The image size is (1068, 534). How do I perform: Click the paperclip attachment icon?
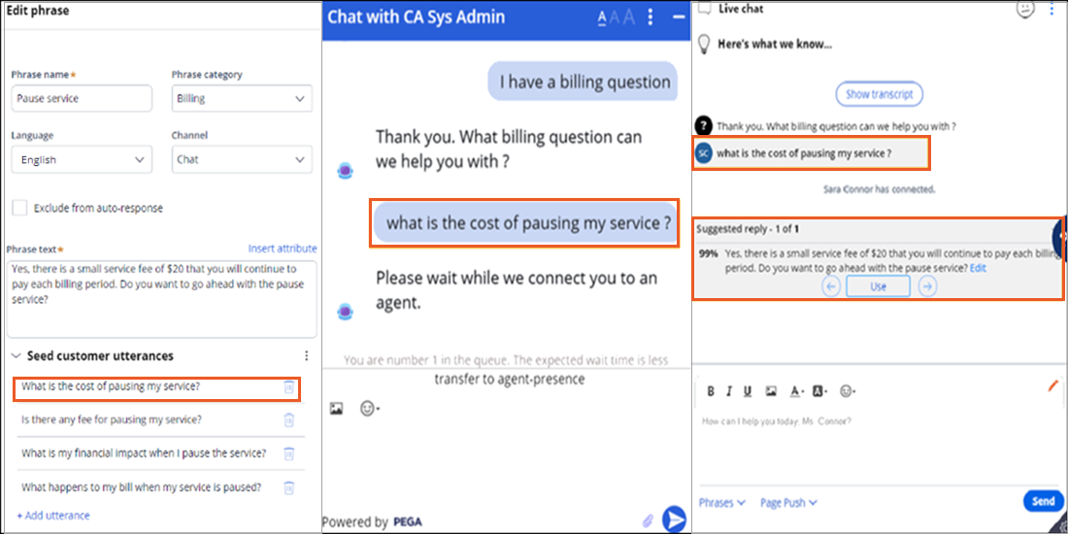point(648,520)
